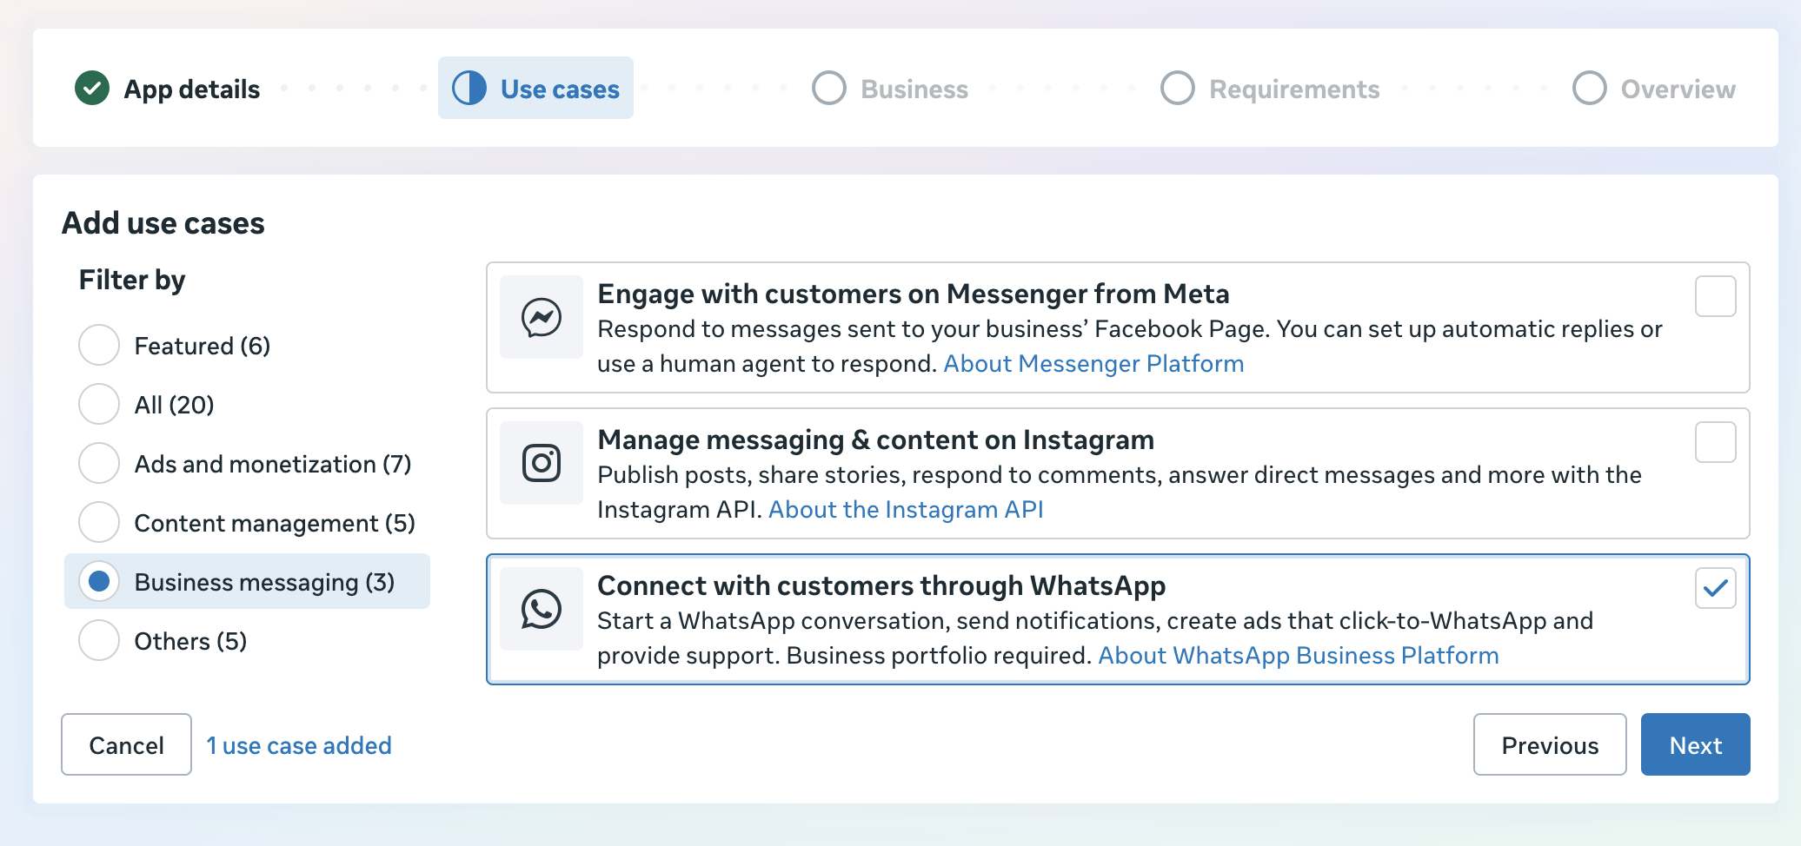Jump to the Overview step label

click(x=1678, y=89)
